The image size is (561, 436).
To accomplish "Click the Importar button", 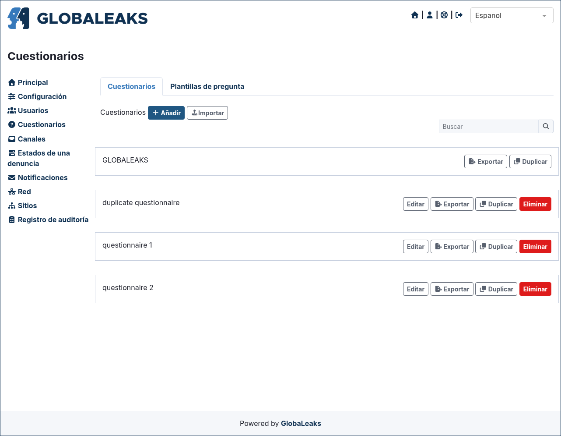I will click(207, 113).
